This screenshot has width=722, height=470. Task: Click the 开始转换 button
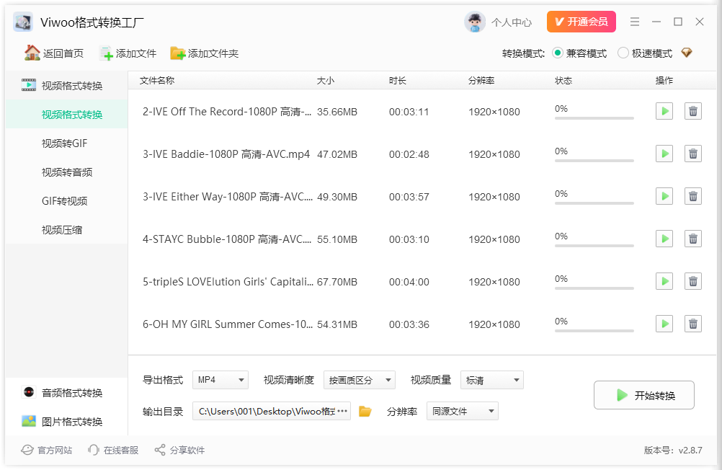[x=643, y=394]
